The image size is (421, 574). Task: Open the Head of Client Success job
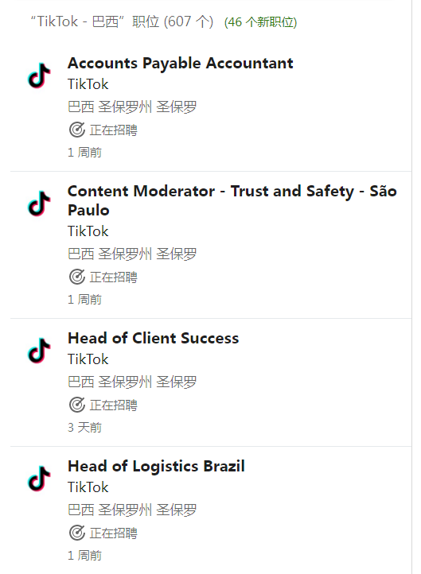pyautogui.click(x=153, y=338)
